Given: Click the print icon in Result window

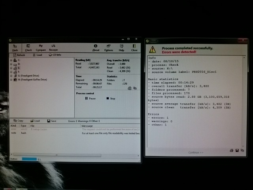Looking at the screenshot, I should coord(231,150).
